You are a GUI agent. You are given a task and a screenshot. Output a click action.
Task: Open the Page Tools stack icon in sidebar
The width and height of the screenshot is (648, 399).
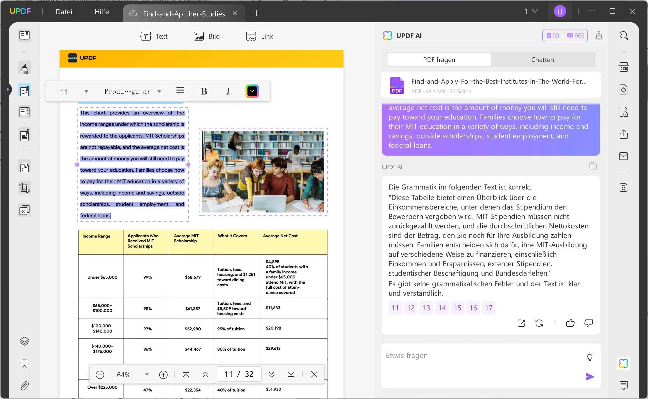[x=24, y=210]
